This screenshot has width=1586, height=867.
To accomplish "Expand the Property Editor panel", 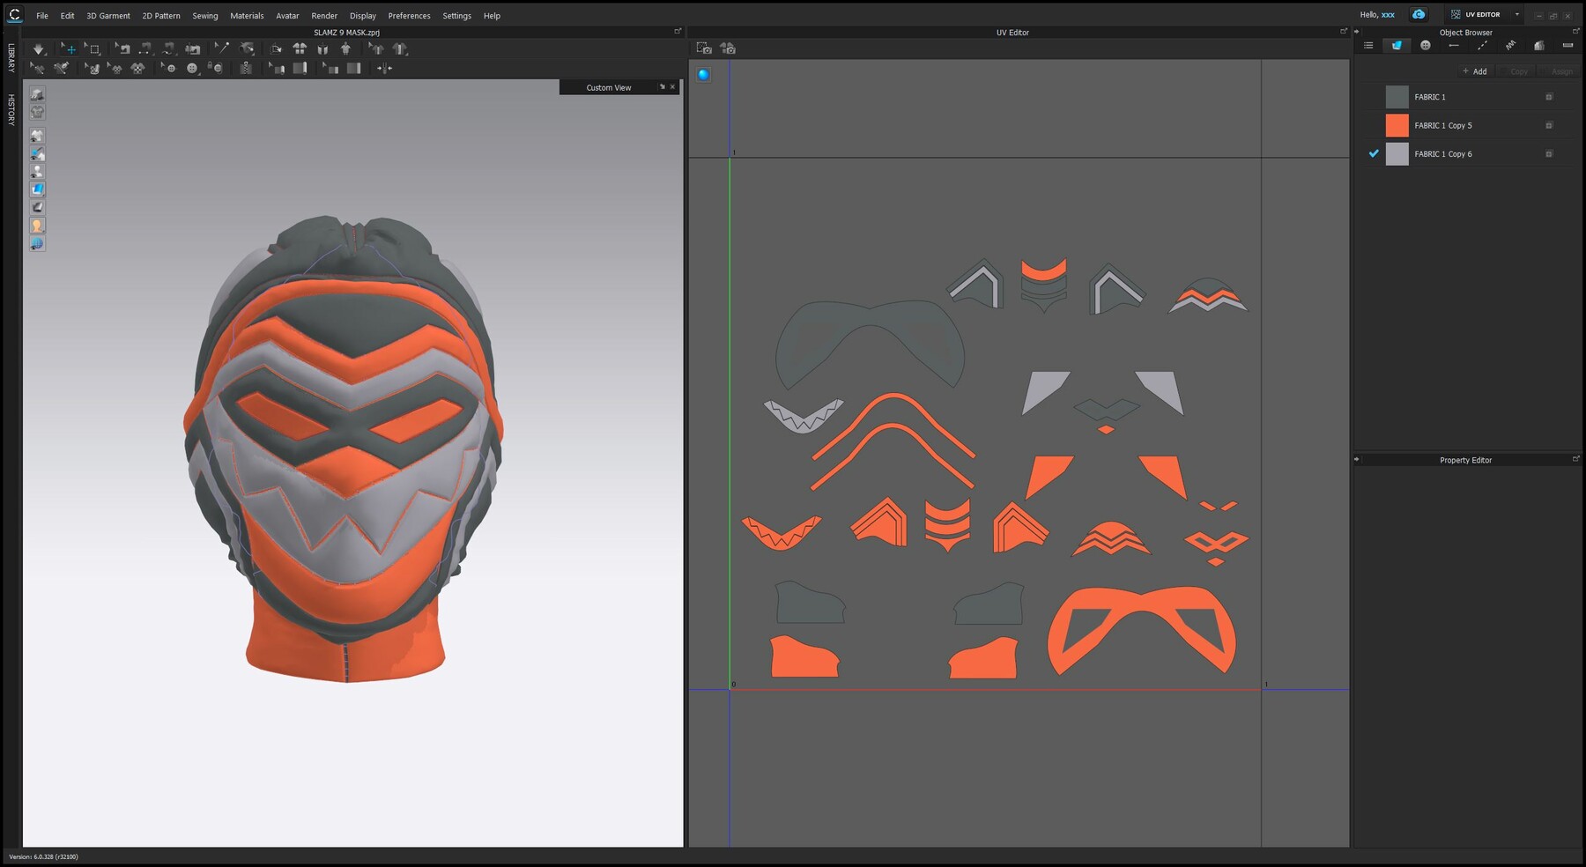I will click(1576, 459).
